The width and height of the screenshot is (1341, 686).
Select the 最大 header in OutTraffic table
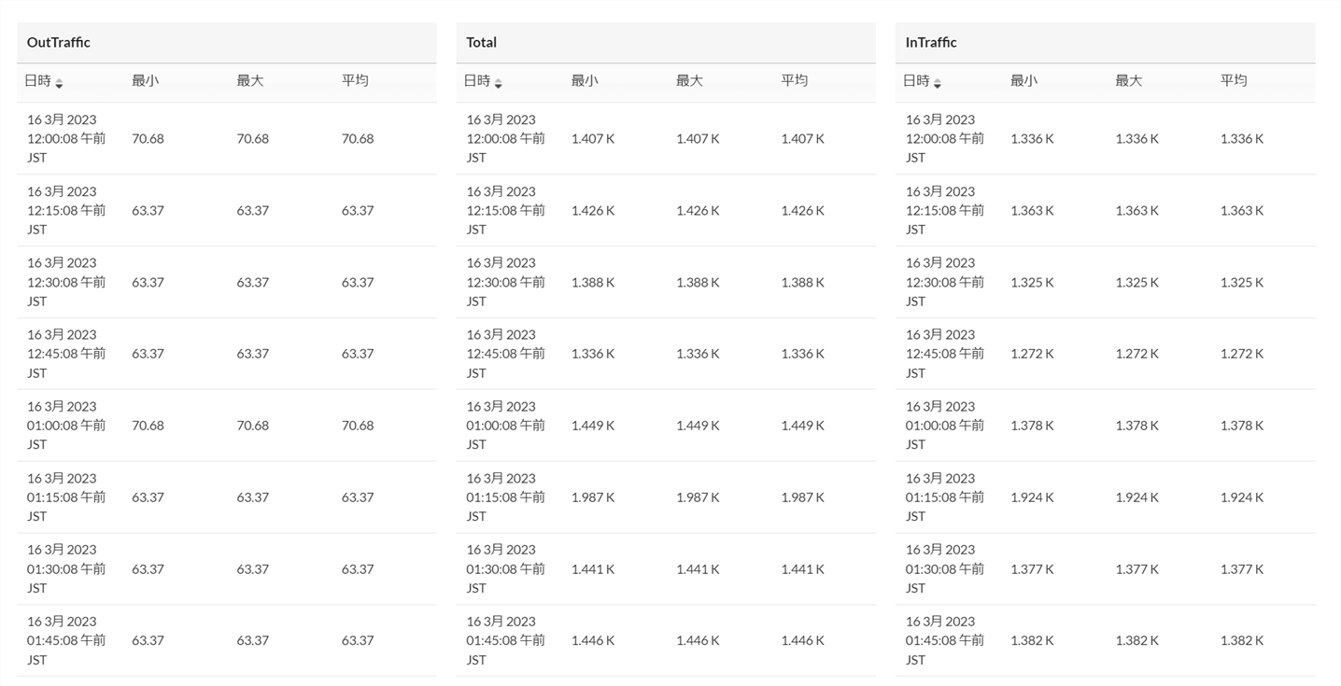pyautogui.click(x=250, y=81)
